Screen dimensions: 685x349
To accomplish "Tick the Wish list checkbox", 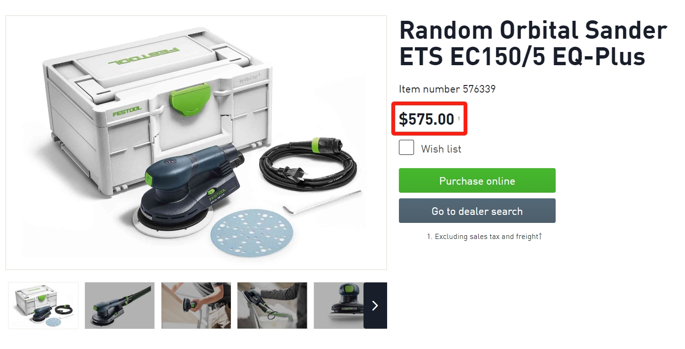I will [x=406, y=148].
